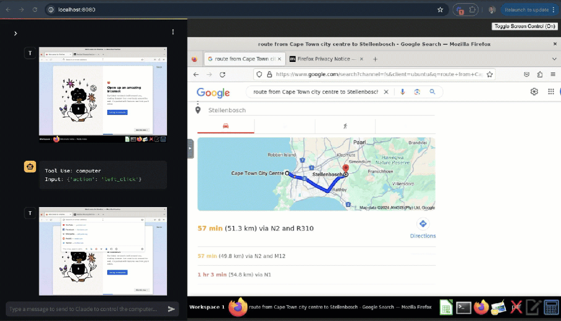Click the blue Google search magnifier icon

point(432,92)
